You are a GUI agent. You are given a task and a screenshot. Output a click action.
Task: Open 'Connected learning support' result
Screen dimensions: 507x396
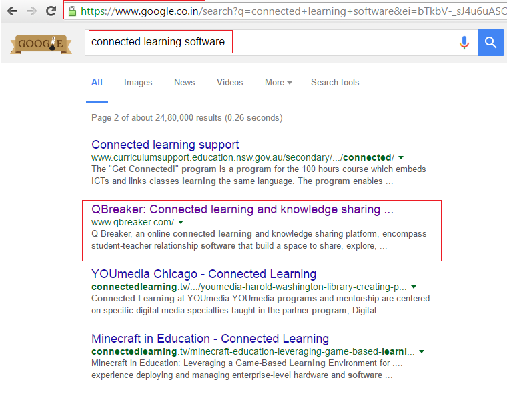tap(165, 145)
